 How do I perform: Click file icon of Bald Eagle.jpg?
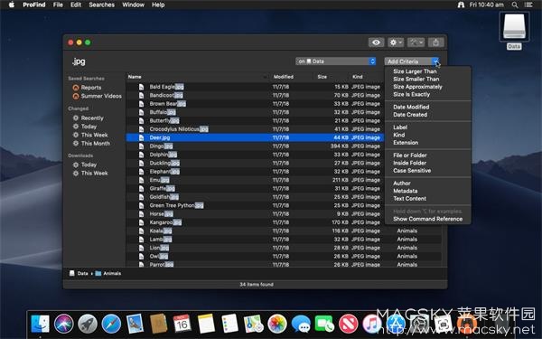click(142, 87)
